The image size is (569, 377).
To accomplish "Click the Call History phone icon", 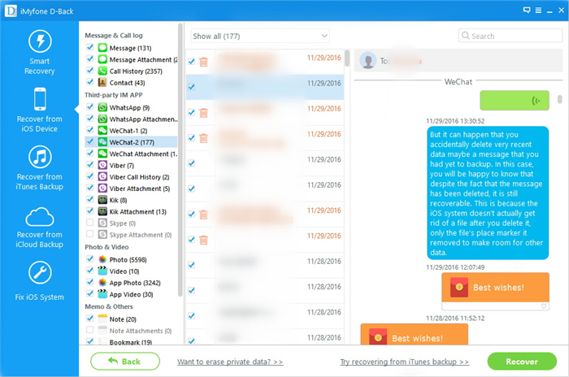I will point(102,71).
